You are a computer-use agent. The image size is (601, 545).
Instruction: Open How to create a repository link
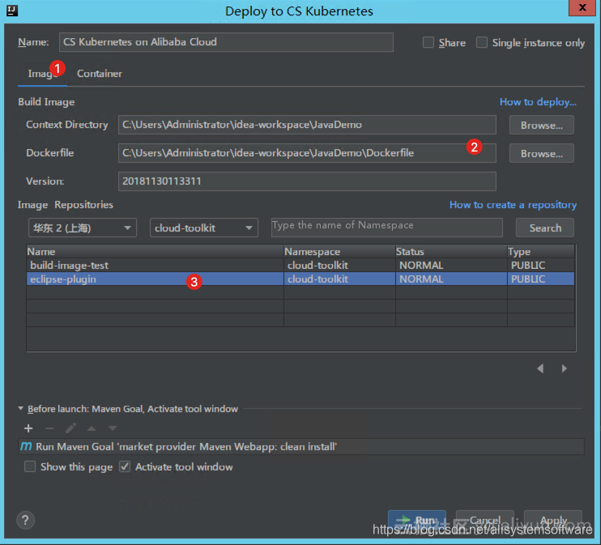click(x=513, y=205)
